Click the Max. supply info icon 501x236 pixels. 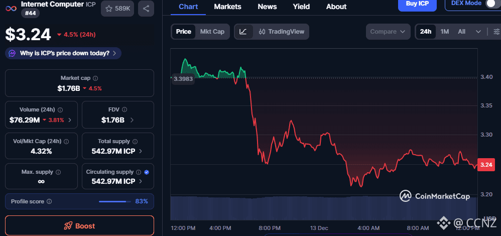pos(58,172)
